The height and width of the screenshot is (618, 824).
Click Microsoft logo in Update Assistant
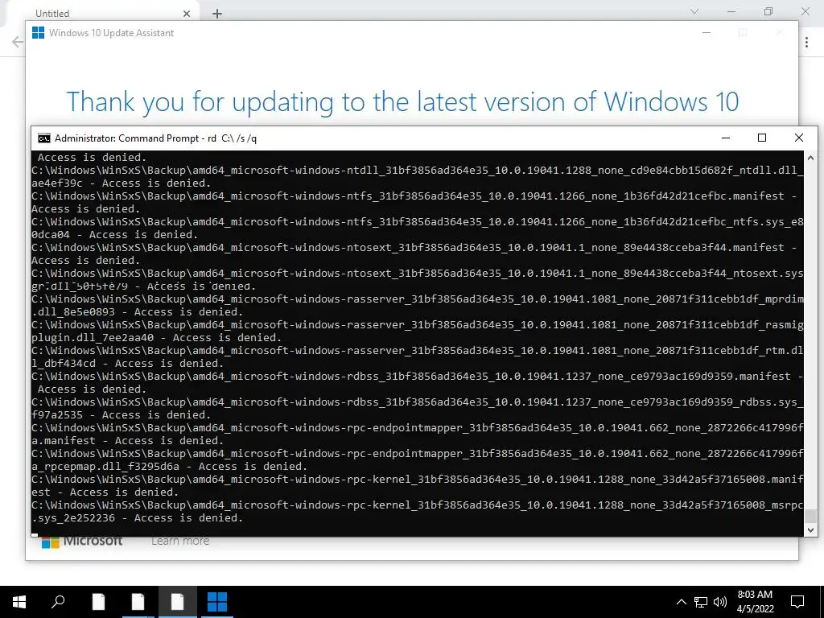(82, 542)
